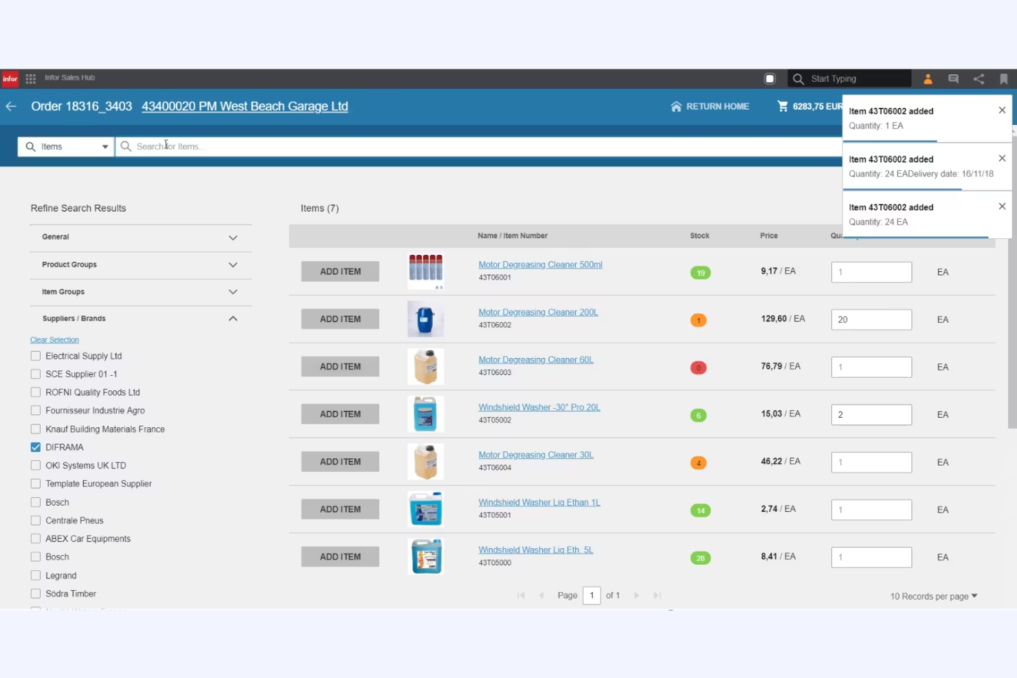Go to next page arrow
Image resolution: width=1017 pixels, height=678 pixels.
pos(636,596)
